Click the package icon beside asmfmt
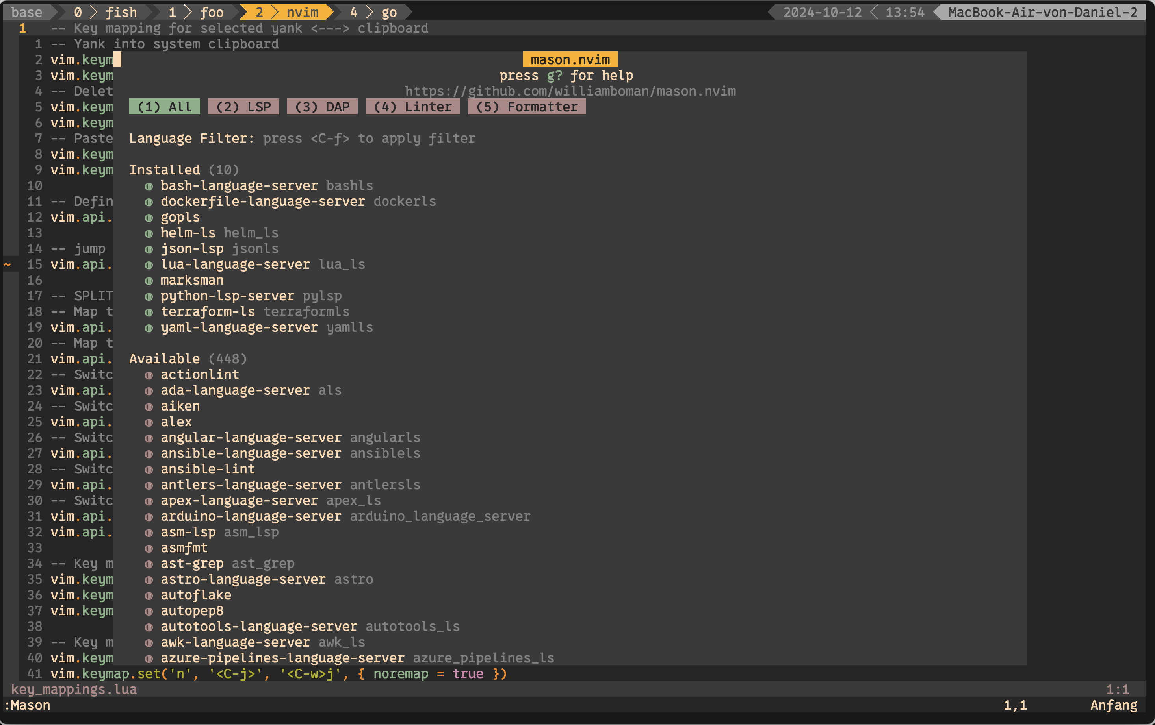The width and height of the screenshot is (1155, 725). [149, 549]
